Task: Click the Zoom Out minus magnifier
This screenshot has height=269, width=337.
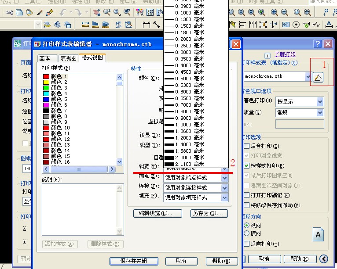Action: coord(284,12)
